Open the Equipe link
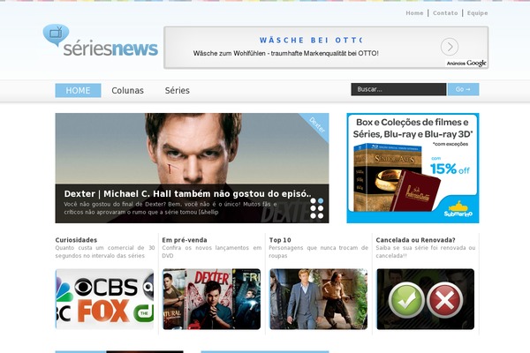This screenshot has height=353, width=530. click(477, 13)
